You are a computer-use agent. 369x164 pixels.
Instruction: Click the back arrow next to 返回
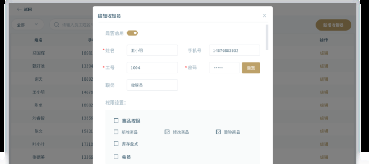click(19, 9)
